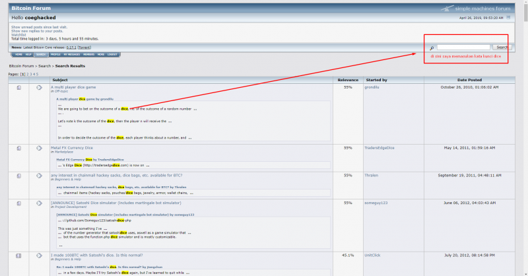Screen dimensions: 528x276
Task: Click the magnifier icon beside the search box
Action: tap(432, 48)
